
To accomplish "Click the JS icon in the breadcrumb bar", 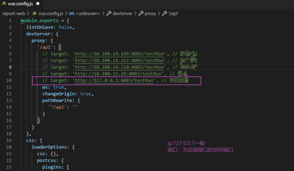I will tap(29, 13).
